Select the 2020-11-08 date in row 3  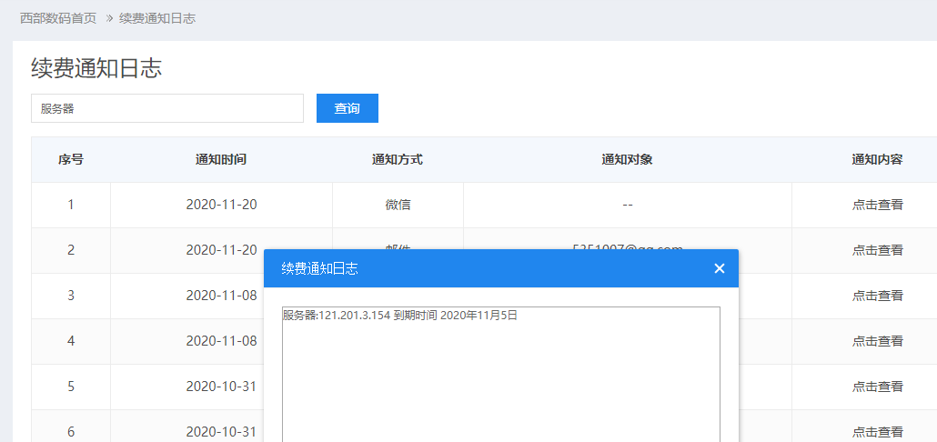(221, 296)
